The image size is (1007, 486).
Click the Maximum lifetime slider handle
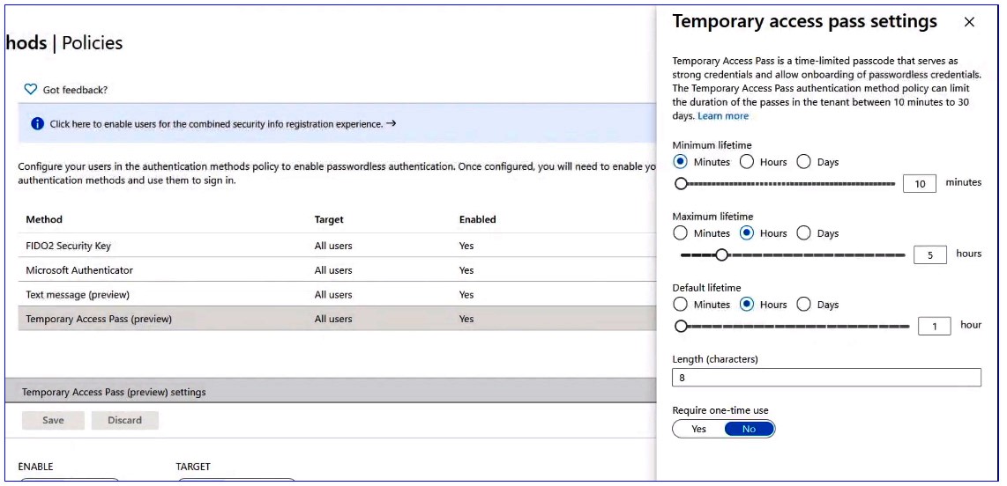point(722,255)
